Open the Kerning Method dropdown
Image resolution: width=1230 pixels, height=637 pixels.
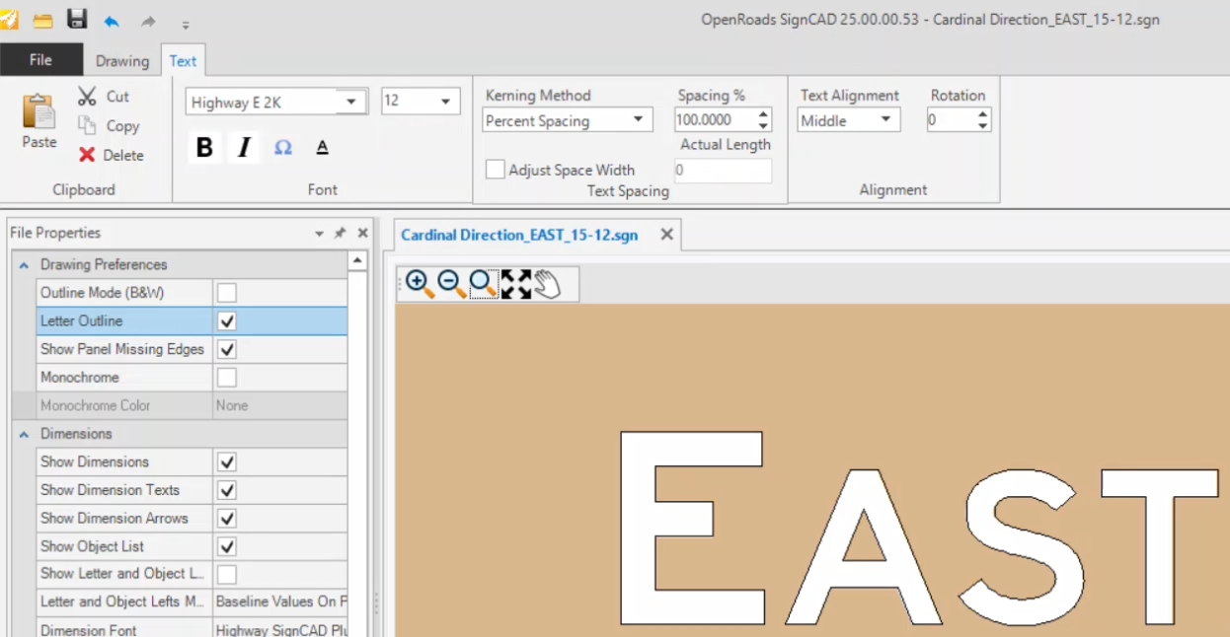pyautogui.click(x=638, y=120)
